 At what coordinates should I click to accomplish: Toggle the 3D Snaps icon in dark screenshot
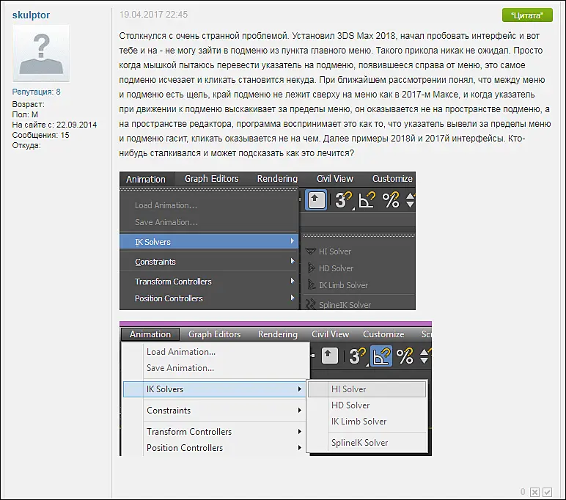[342, 200]
